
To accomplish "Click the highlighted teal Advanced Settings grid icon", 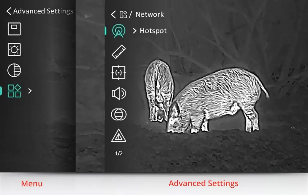I will click(x=14, y=90).
